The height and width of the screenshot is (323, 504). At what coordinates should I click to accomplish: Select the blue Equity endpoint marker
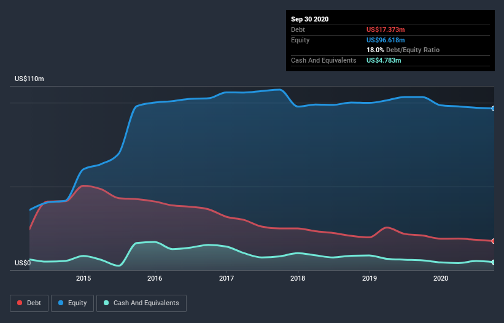point(494,109)
